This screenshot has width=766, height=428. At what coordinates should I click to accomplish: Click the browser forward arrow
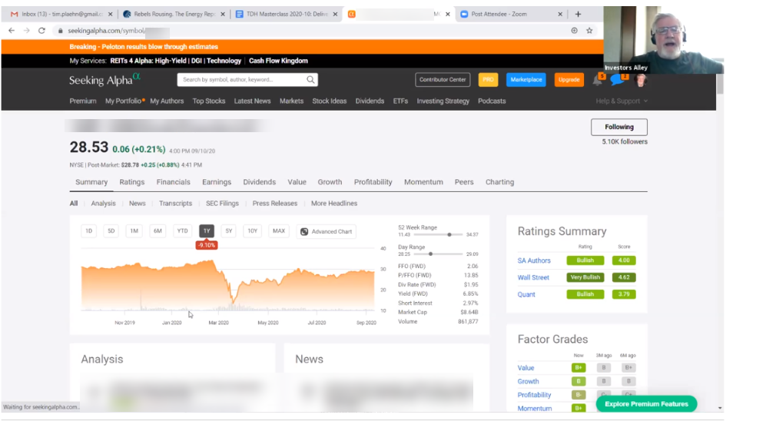point(26,30)
